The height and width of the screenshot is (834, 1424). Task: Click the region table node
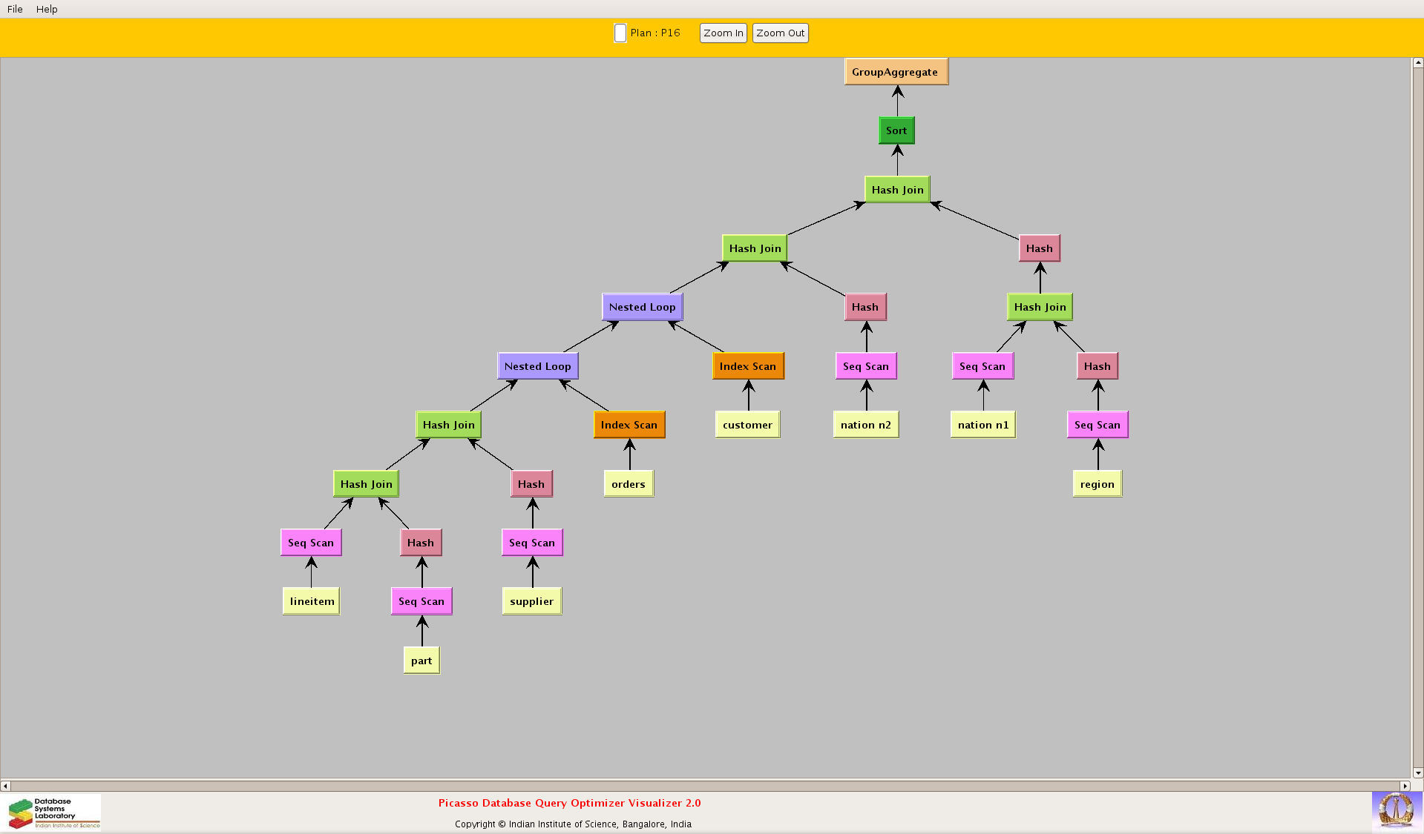pos(1097,484)
